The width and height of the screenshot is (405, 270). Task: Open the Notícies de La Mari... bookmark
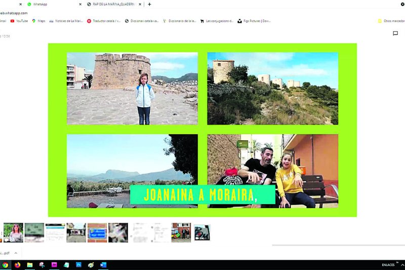click(x=66, y=21)
